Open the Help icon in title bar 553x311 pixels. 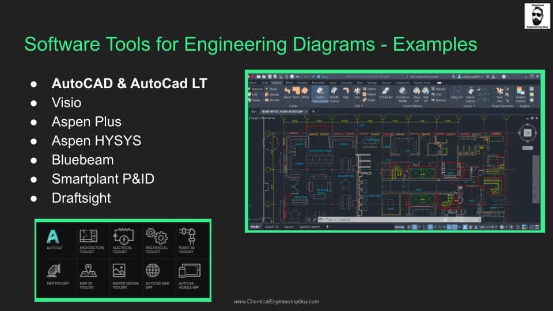504,77
